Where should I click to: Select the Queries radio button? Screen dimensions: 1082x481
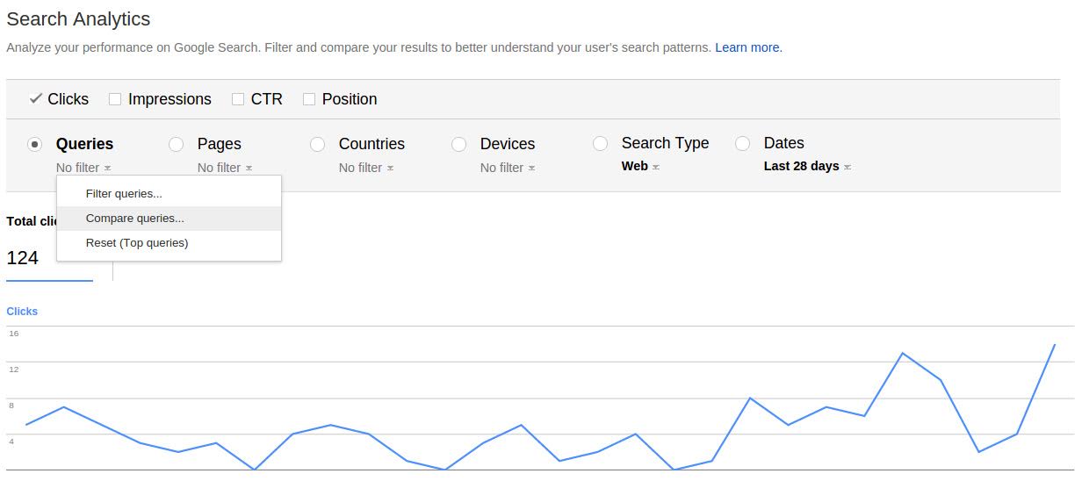[x=35, y=144]
